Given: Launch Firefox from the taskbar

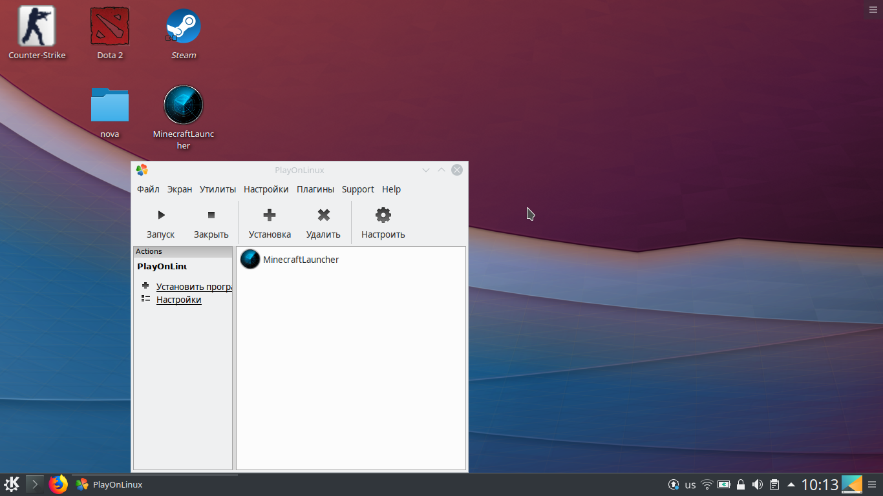Looking at the screenshot, I should point(58,484).
